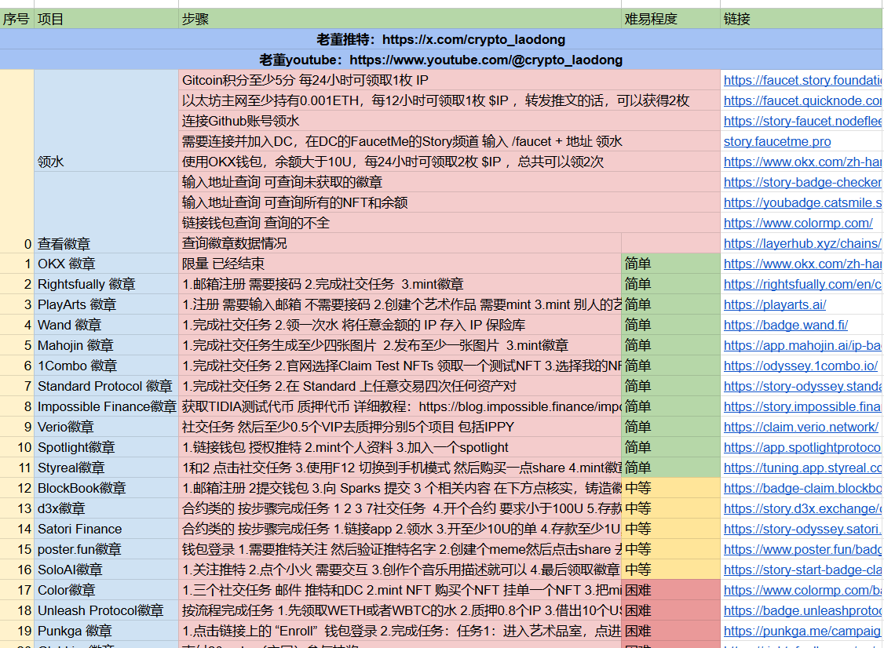
Task: Open the badge.wand.fi link
Action: pyautogui.click(x=785, y=325)
